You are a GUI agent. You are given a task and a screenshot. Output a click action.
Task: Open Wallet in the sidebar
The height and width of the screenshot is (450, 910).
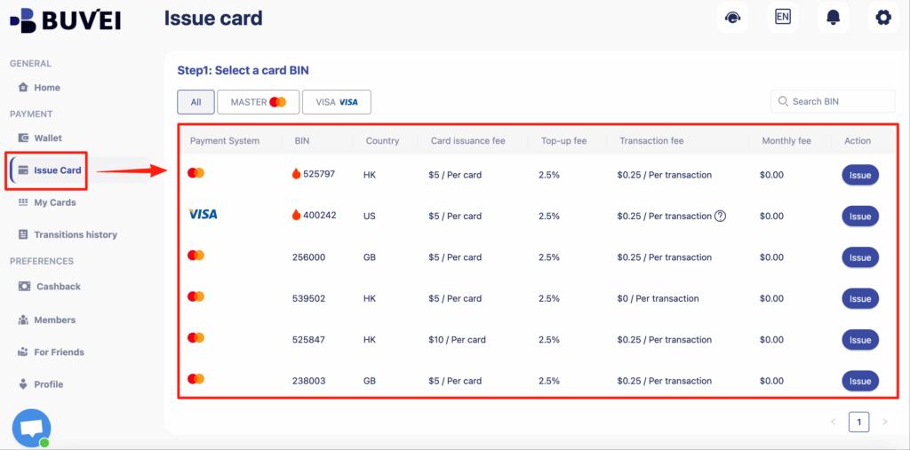(48, 138)
